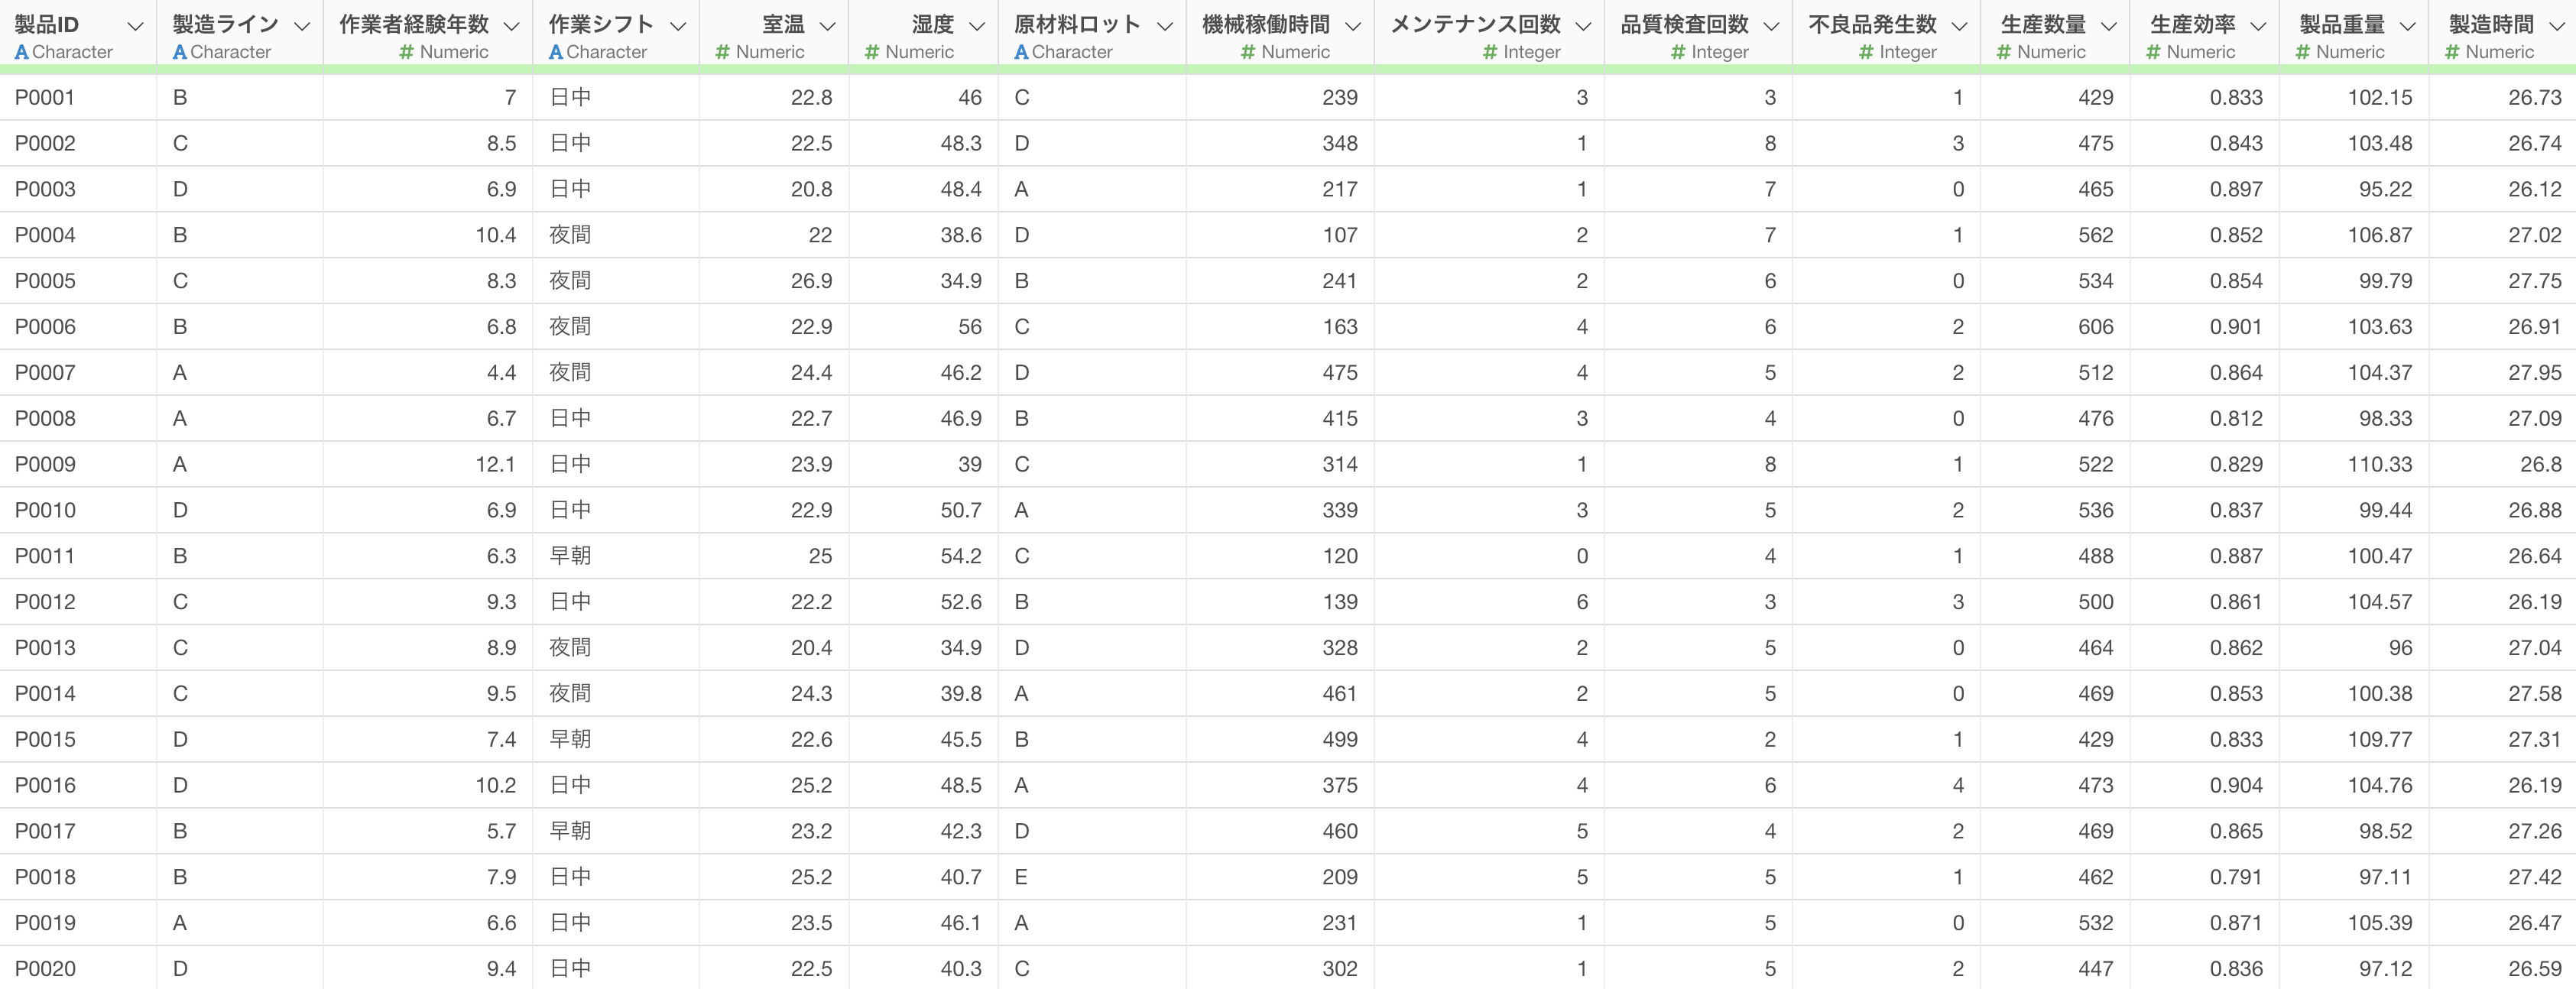2576x989 pixels.
Task: Click the Numeric hash icon under 製品重量
Action: (2303, 52)
